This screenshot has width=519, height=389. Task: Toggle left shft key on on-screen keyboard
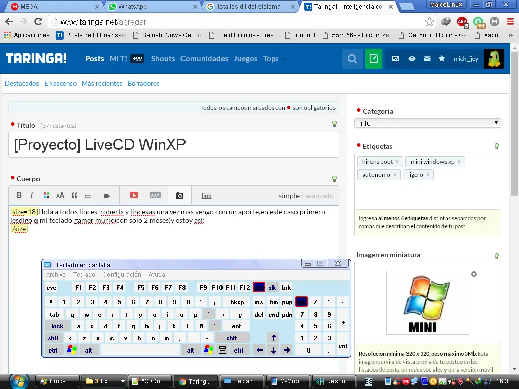(x=53, y=338)
